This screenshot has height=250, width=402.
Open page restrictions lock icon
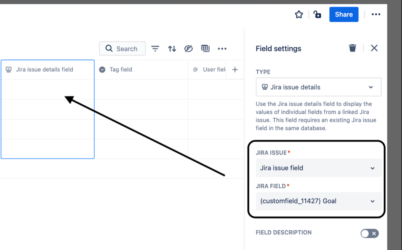(x=317, y=15)
